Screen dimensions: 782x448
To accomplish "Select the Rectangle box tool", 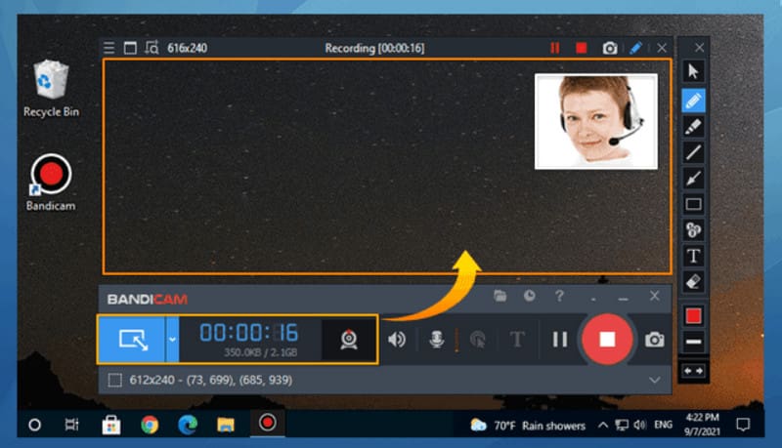I will (x=693, y=204).
